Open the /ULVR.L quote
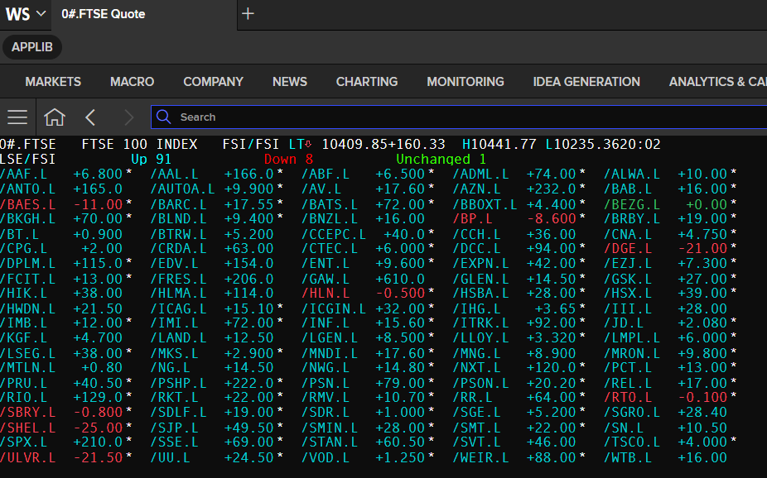The width and height of the screenshot is (767, 478). [28, 457]
